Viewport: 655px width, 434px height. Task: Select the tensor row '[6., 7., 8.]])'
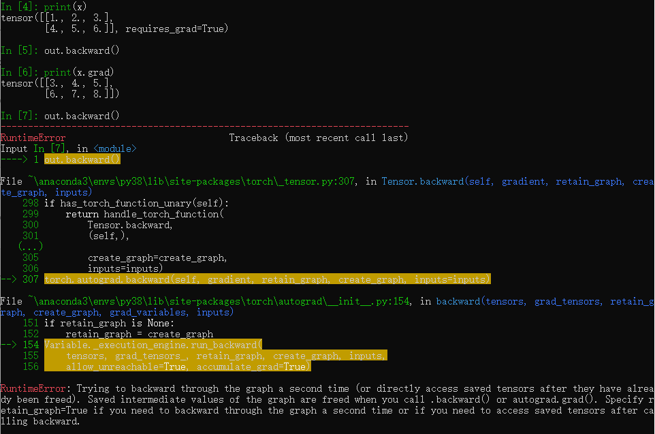point(82,94)
